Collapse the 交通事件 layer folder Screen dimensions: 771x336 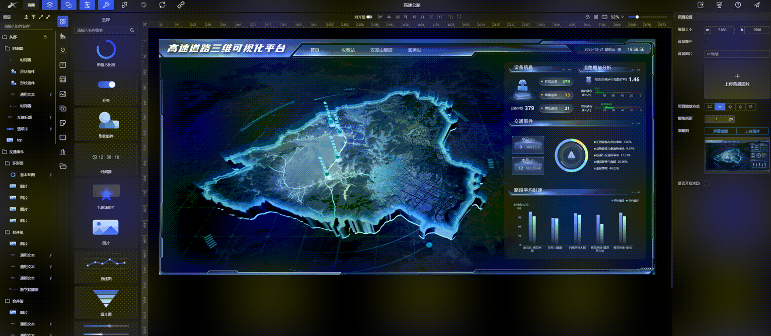[5, 151]
